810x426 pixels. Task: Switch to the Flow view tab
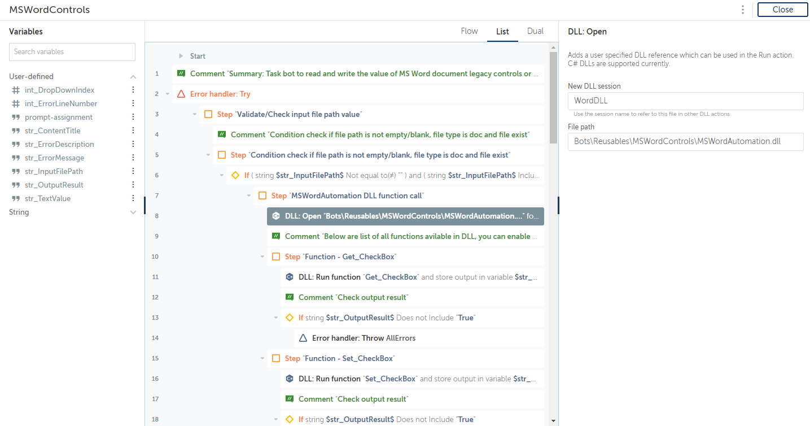click(x=469, y=31)
